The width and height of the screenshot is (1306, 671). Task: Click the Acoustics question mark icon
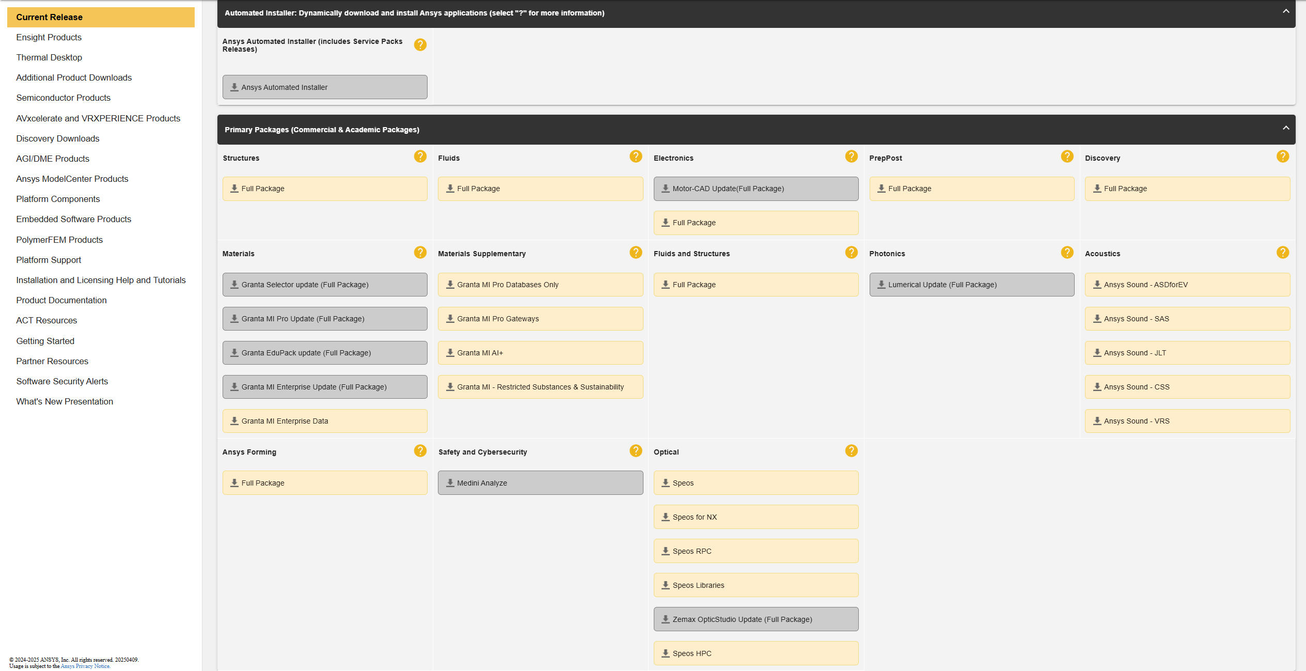pos(1282,253)
